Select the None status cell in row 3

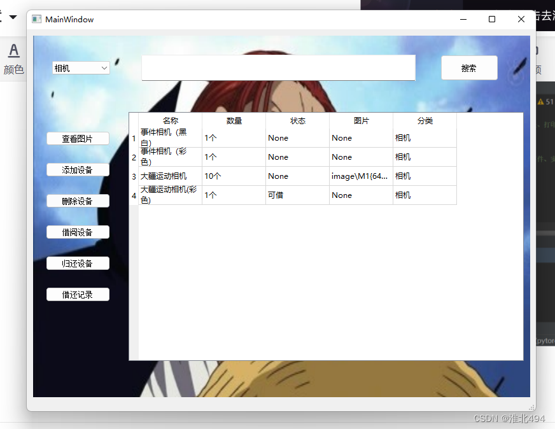[298, 176]
